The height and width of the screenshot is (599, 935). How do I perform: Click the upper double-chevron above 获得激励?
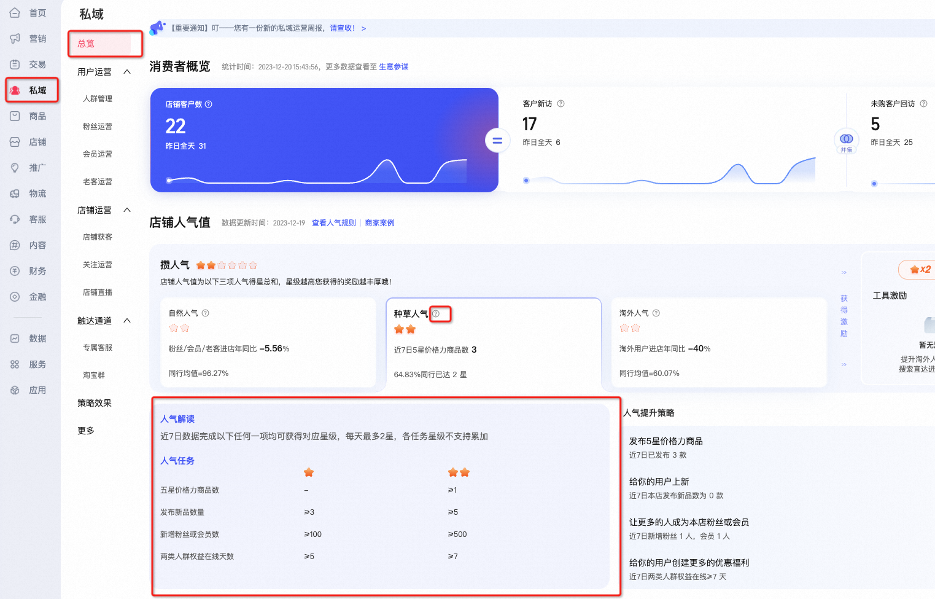844,272
